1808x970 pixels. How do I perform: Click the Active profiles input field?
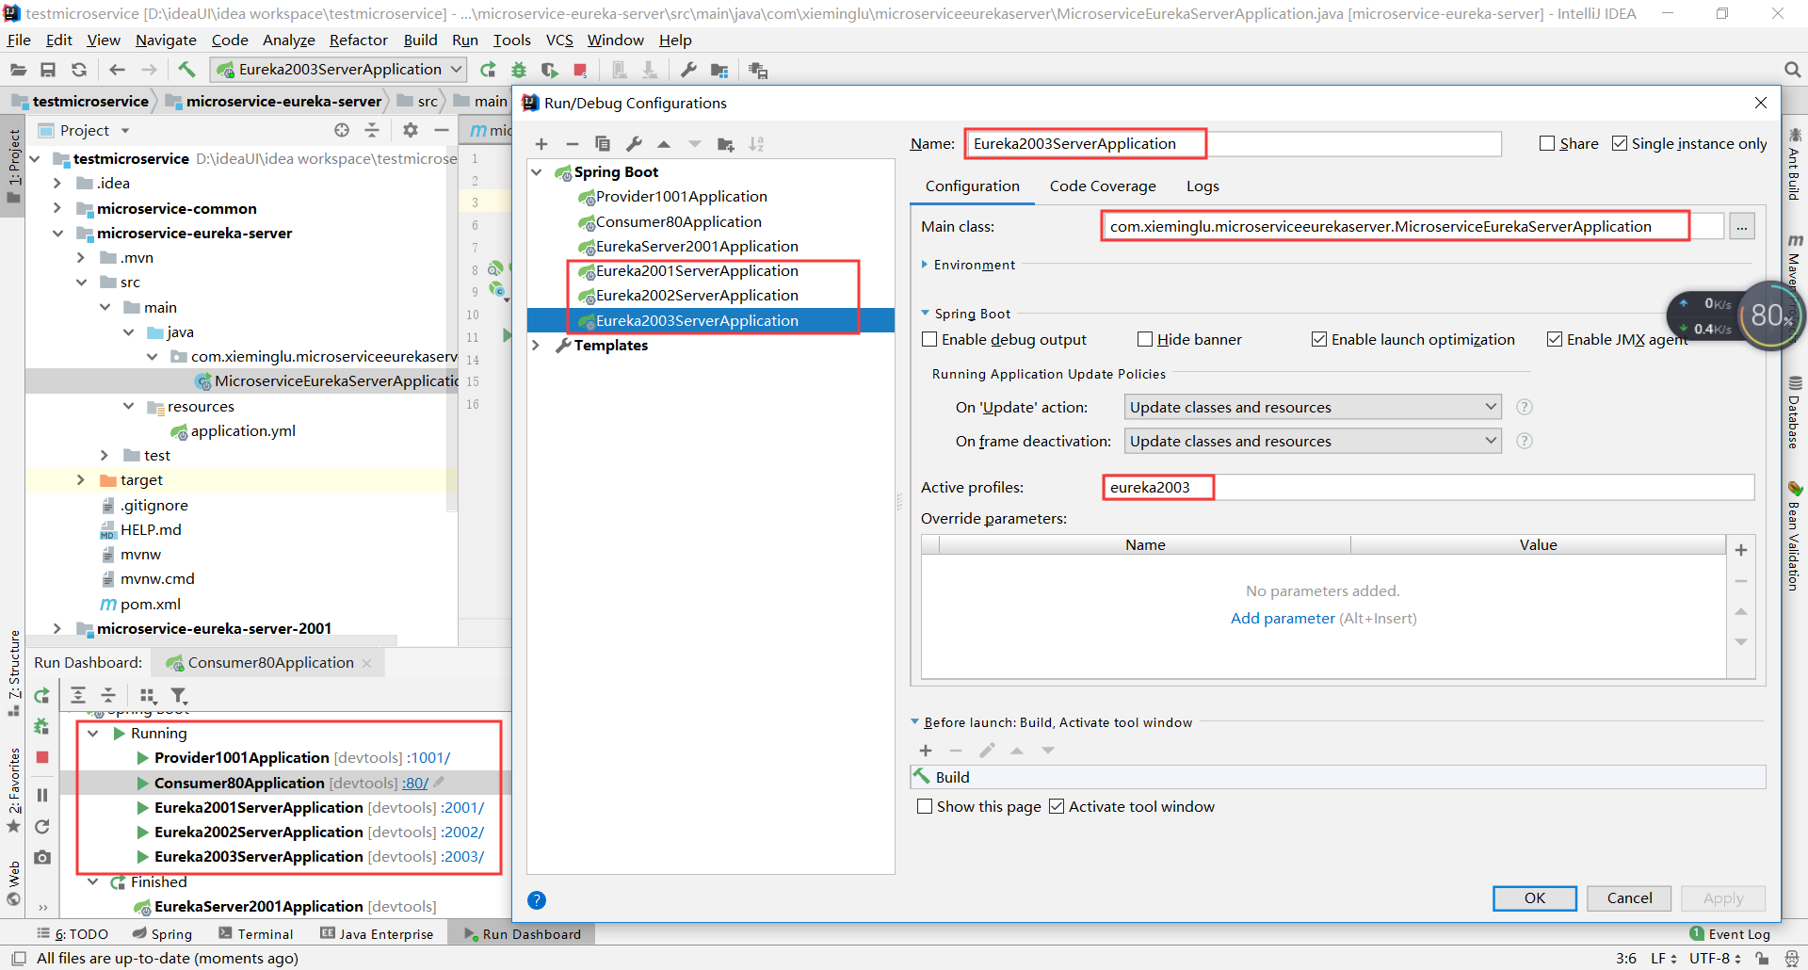(1428, 487)
